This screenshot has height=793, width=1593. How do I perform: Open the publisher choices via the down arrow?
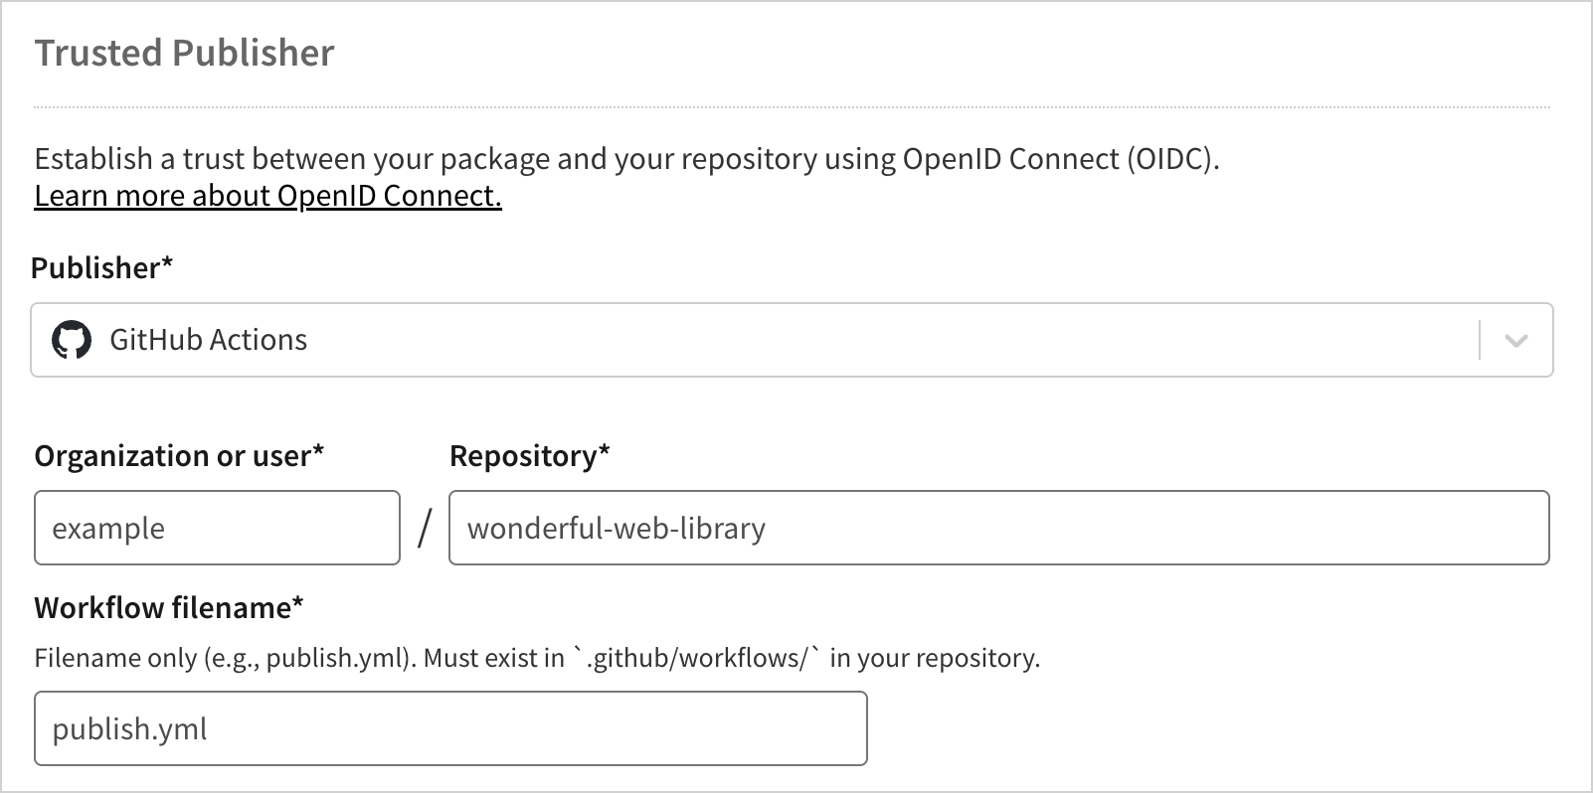(1515, 340)
